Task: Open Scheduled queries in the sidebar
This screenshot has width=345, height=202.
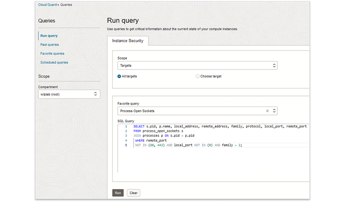Action: (54, 63)
